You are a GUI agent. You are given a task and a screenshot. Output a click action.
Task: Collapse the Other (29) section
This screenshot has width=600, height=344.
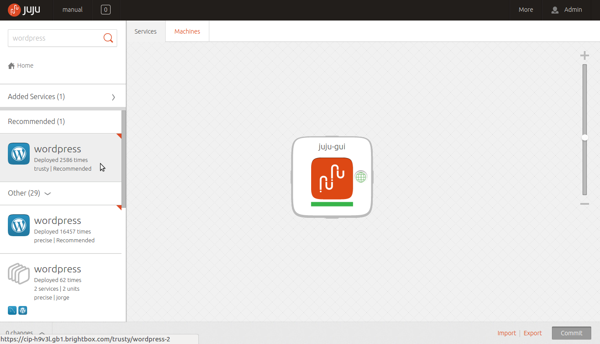point(48,193)
